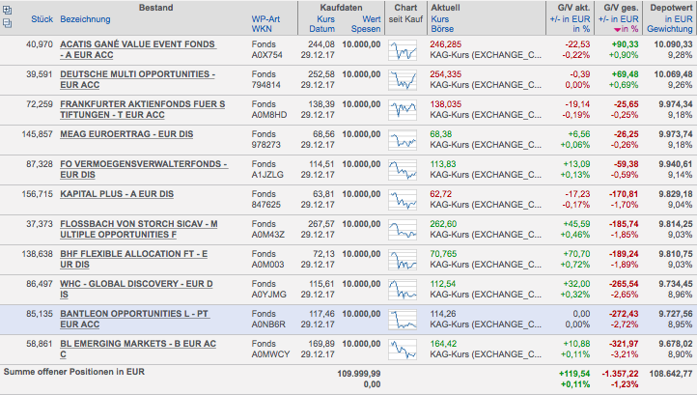
Task: Open BHF FLEXIBLE ALLOCATION FT link
Action: pyautogui.click(x=134, y=259)
